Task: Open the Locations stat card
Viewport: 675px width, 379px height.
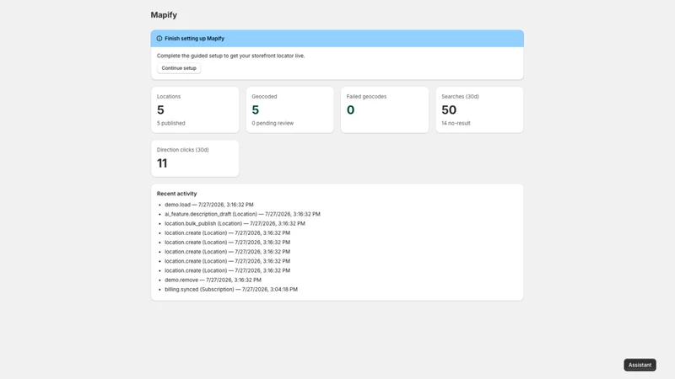Action: [195, 110]
